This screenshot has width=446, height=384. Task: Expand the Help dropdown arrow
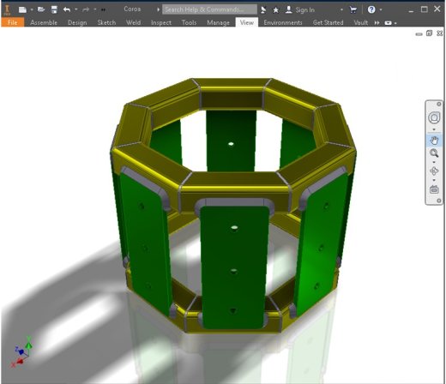(x=381, y=9)
